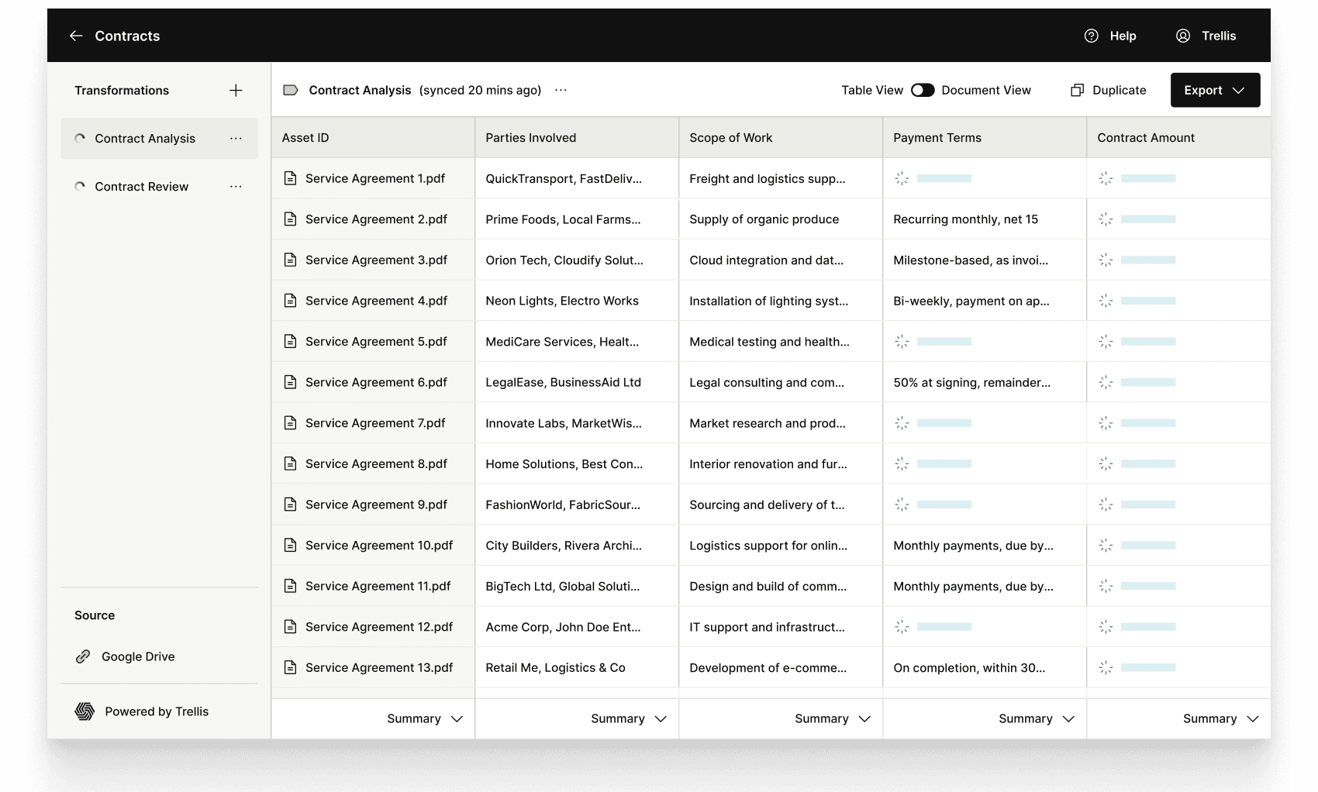Click the tag icon beside Contract Analysis title

(x=291, y=90)
